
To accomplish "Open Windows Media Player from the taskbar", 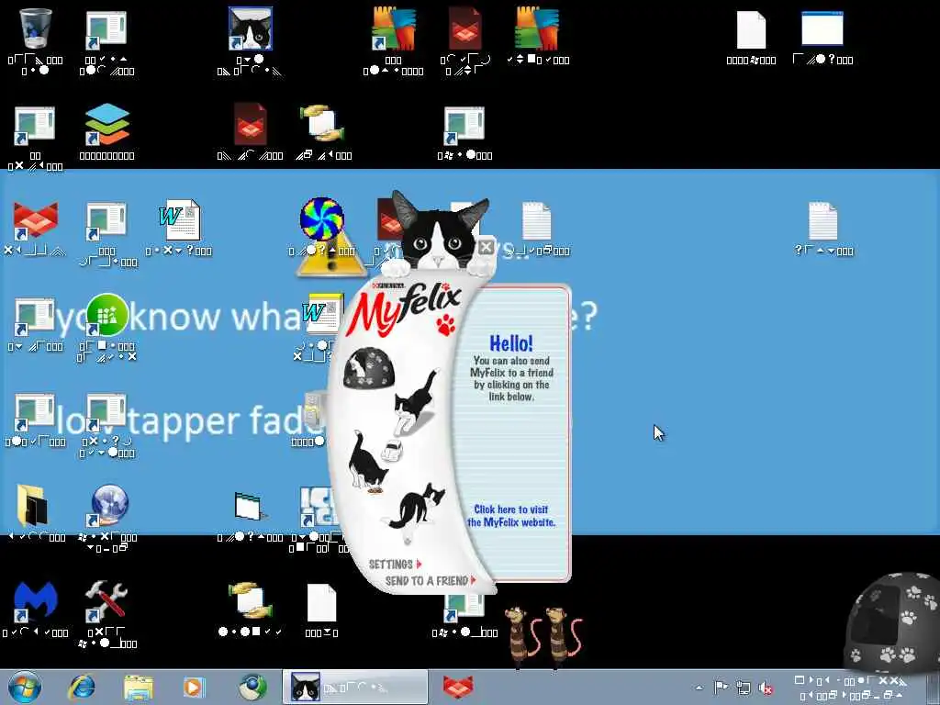I will coord(194,688).
